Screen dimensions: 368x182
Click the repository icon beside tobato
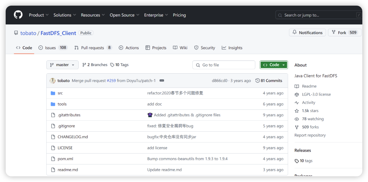point(16,33)
